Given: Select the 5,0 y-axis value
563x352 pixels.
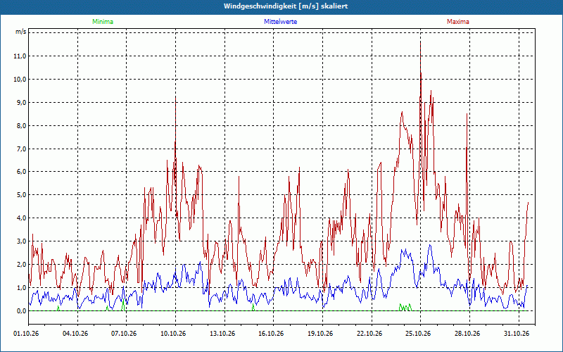Looking at the screenshot, I should coord(21,195).
